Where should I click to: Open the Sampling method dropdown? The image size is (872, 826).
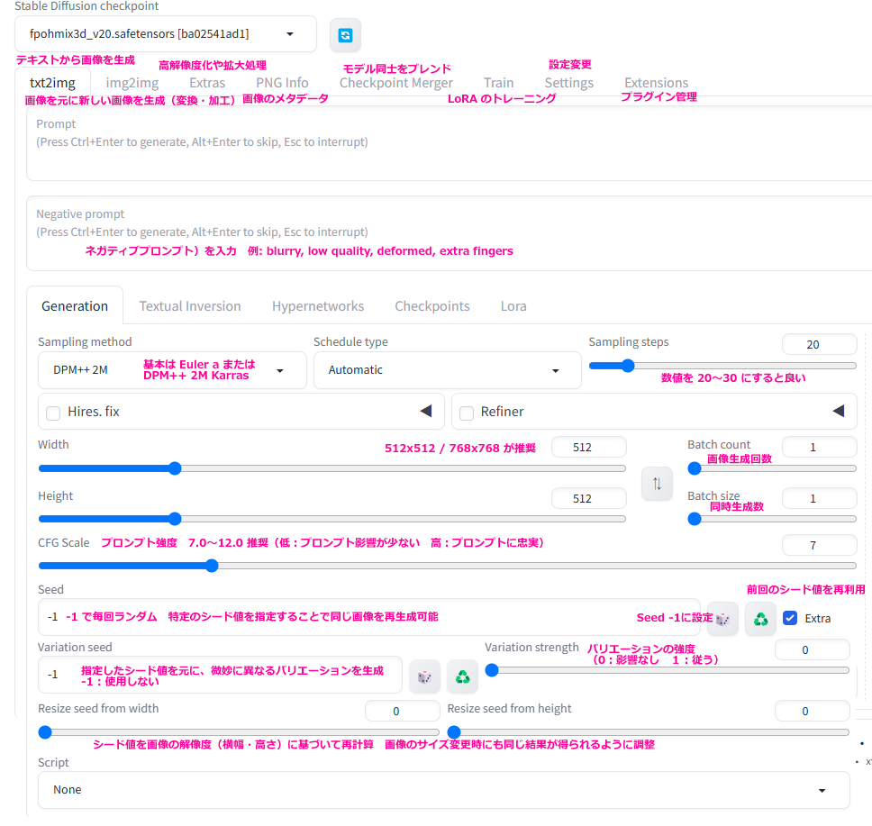coord(172,370)
